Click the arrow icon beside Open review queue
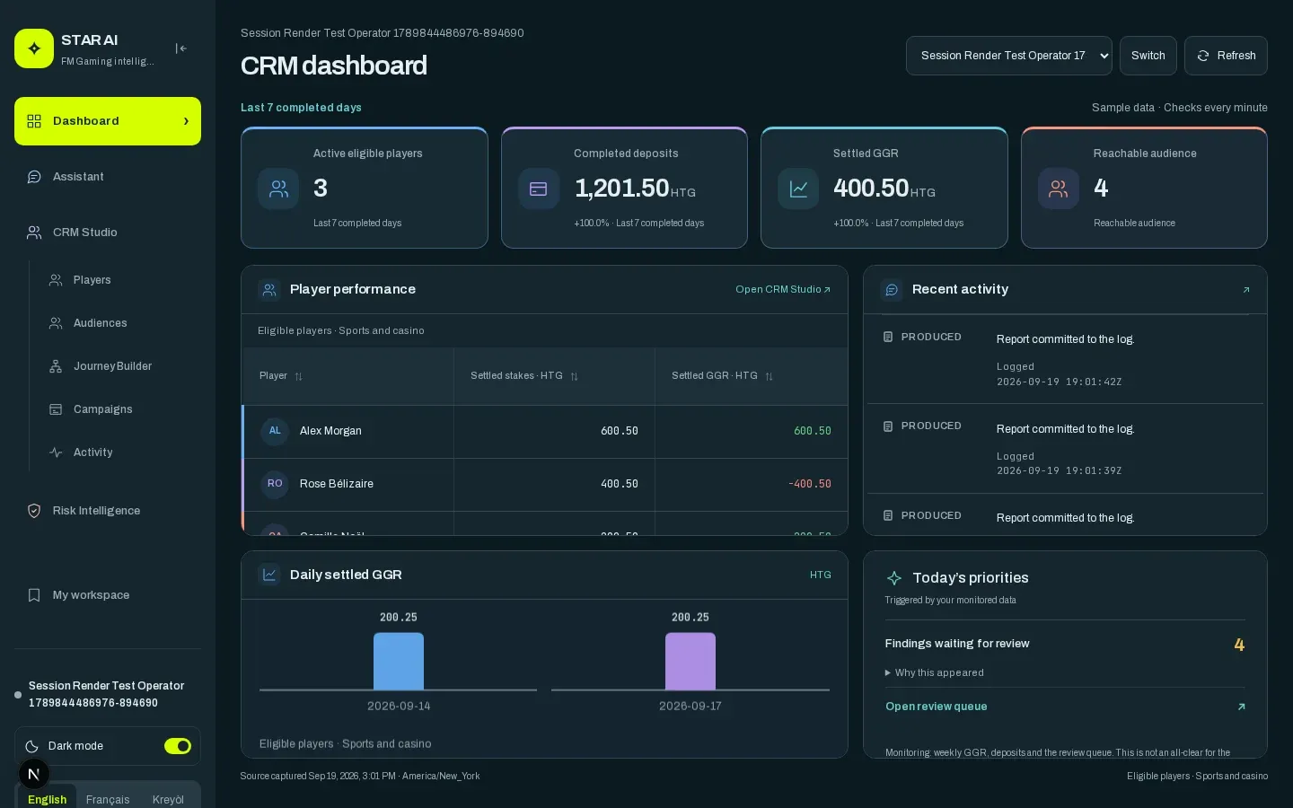Viewport: 1293px width, 808px height. tap(1241, 707)
